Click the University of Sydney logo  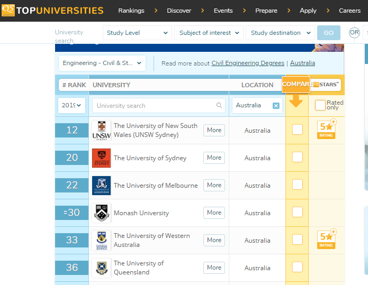tap(101, 158)
